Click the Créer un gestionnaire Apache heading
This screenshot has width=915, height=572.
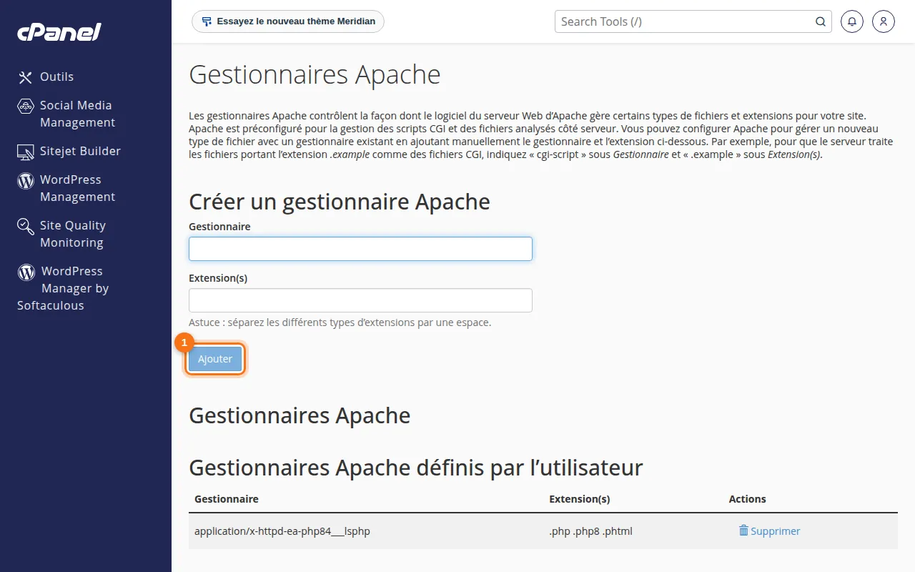click(340, 202)
